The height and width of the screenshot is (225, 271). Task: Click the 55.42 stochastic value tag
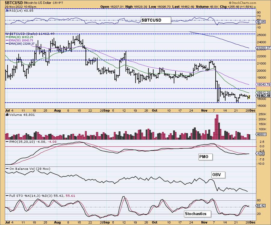pos(261,205)
